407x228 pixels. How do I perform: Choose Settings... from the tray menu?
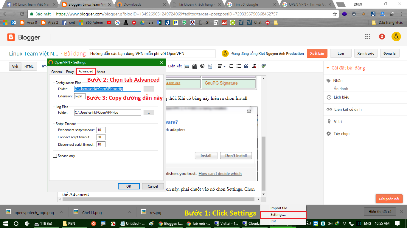283,215
